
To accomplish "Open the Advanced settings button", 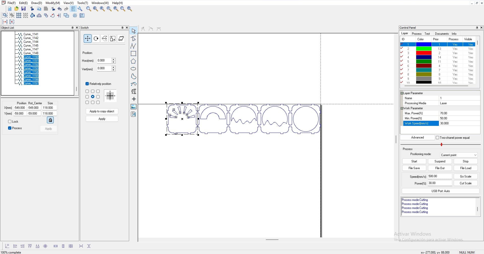I will click(417, 137).
